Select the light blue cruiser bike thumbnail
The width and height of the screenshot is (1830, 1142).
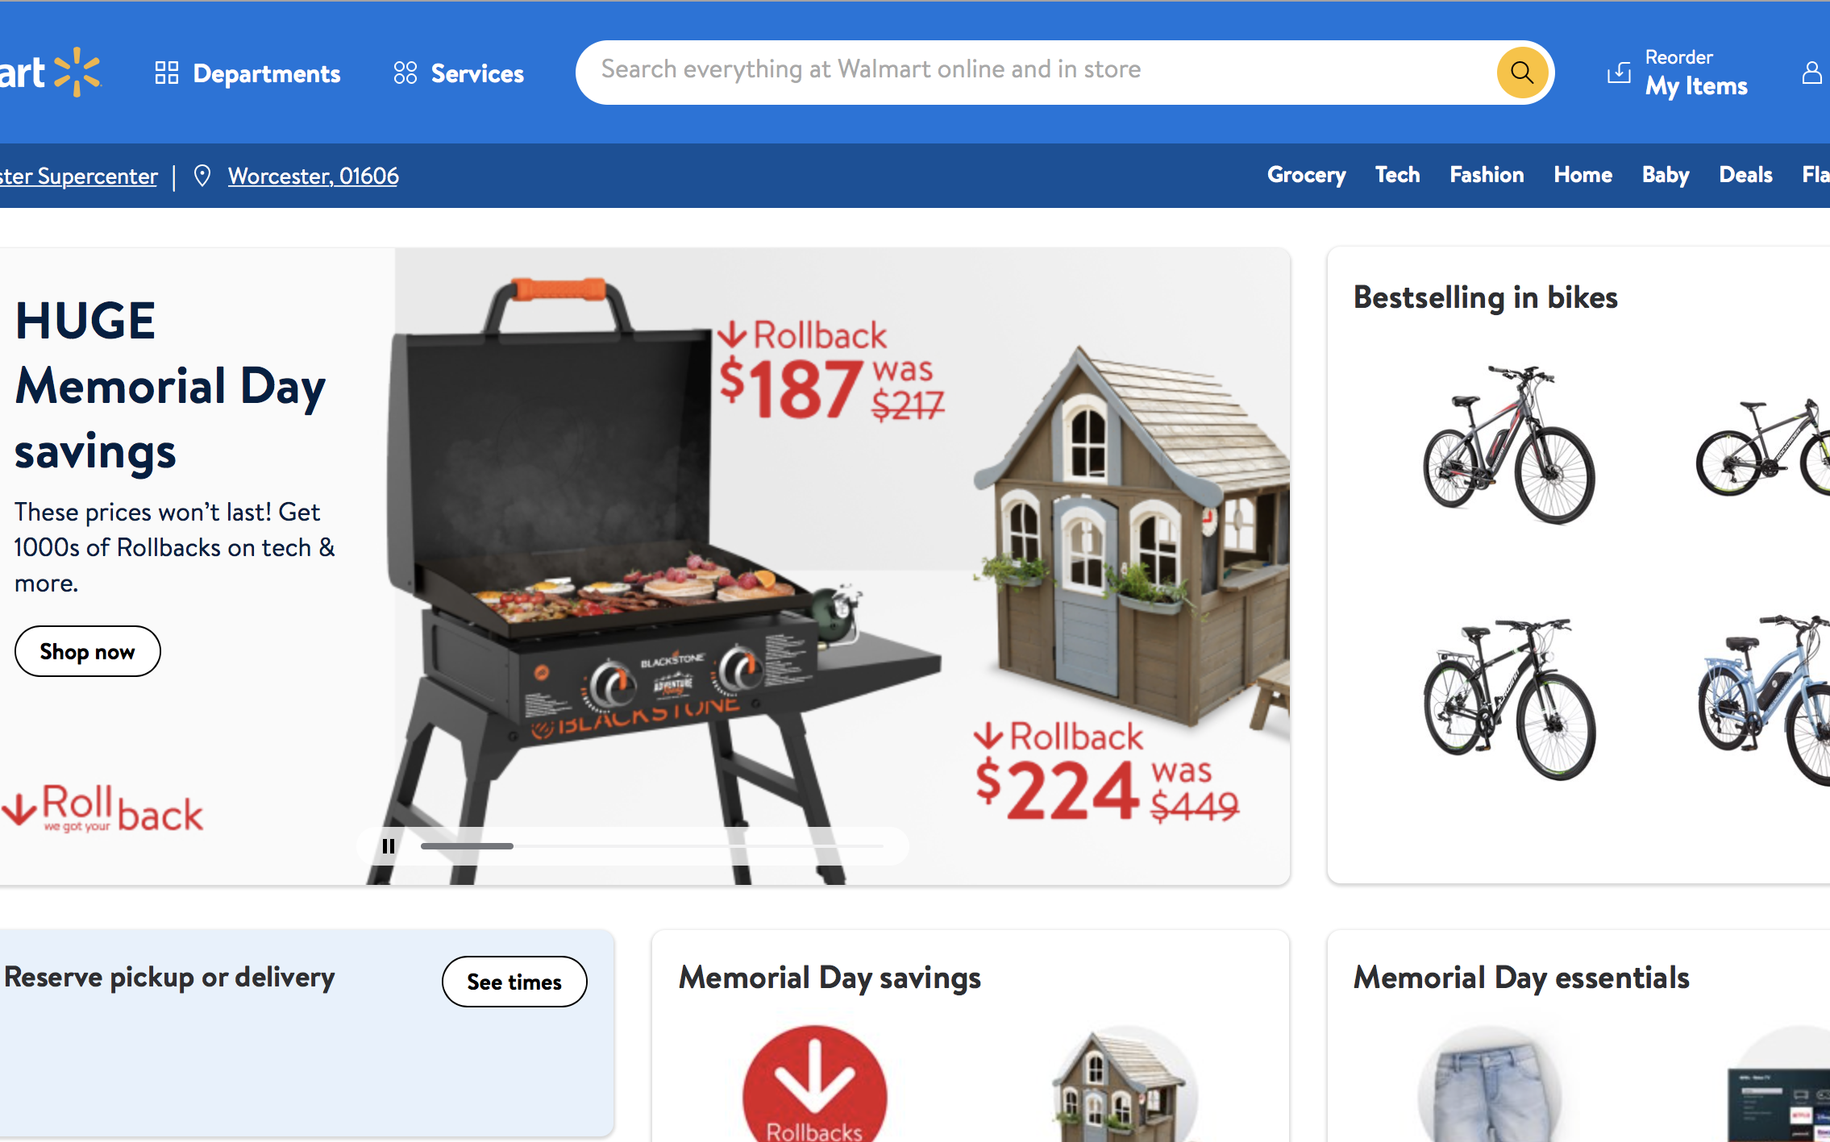(1764, 697)
